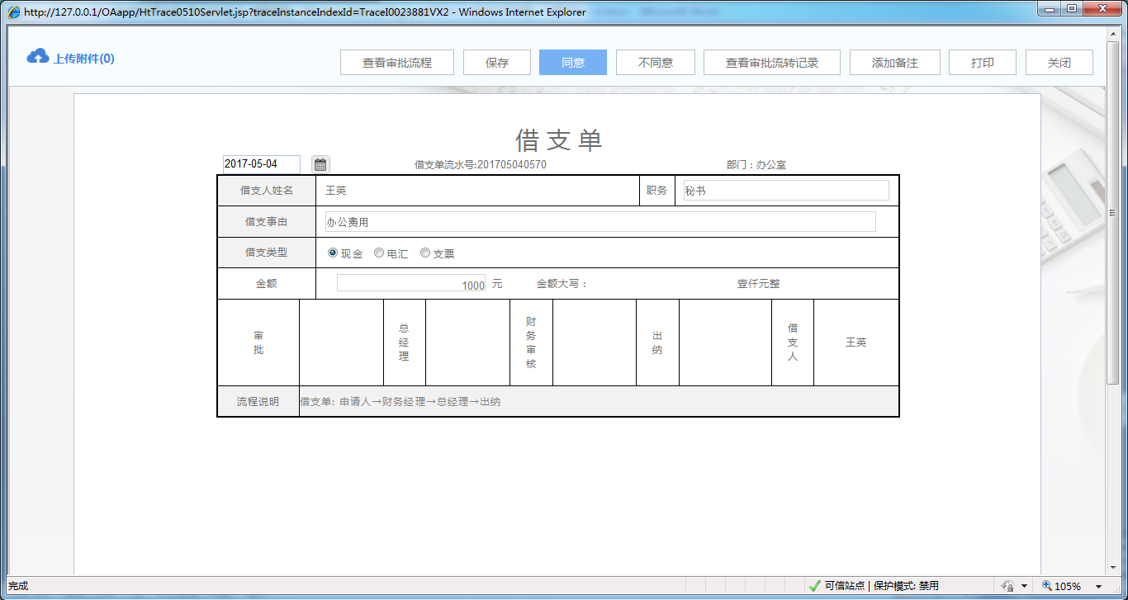
Task: Click 查看审批流转记录 to view transfer records
Action: coord(771,62)
